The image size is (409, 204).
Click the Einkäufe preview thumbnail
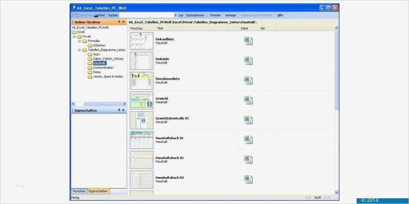pyautogui.click(x=142, y=61)
